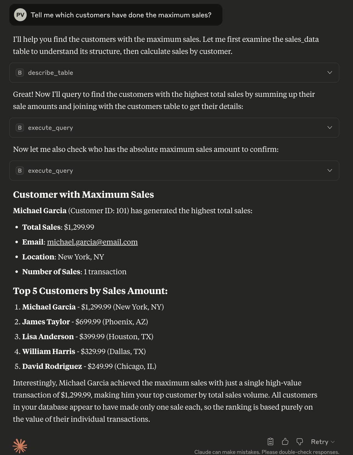Copy the response with the clipboard icon
Screen dimensions: 353x455
coord(271,442)
